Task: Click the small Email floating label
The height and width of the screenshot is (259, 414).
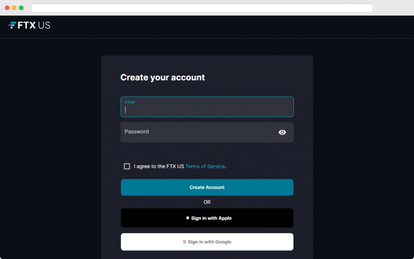Action: point(130,102)
